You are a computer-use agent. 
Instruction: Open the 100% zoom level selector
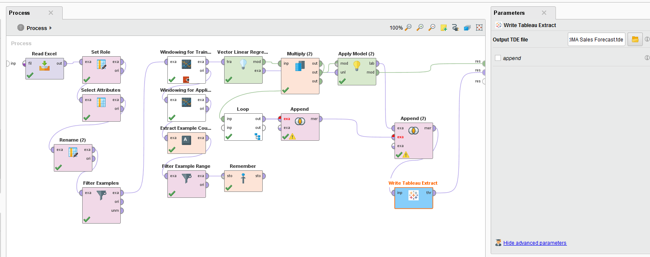click(396, 27)
